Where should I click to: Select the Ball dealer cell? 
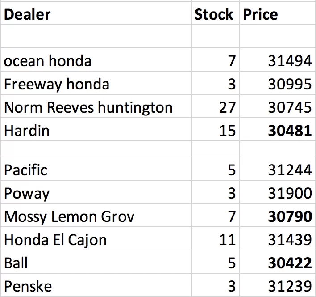click(x=96, y=262)
